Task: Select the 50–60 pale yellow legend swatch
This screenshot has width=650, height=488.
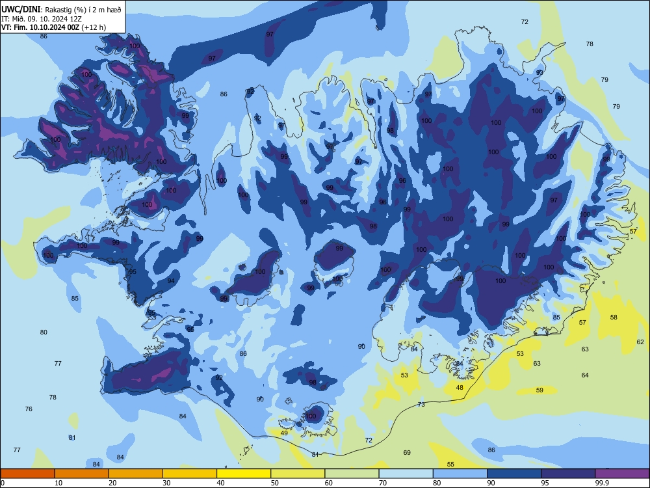Action: pos(298,474)
